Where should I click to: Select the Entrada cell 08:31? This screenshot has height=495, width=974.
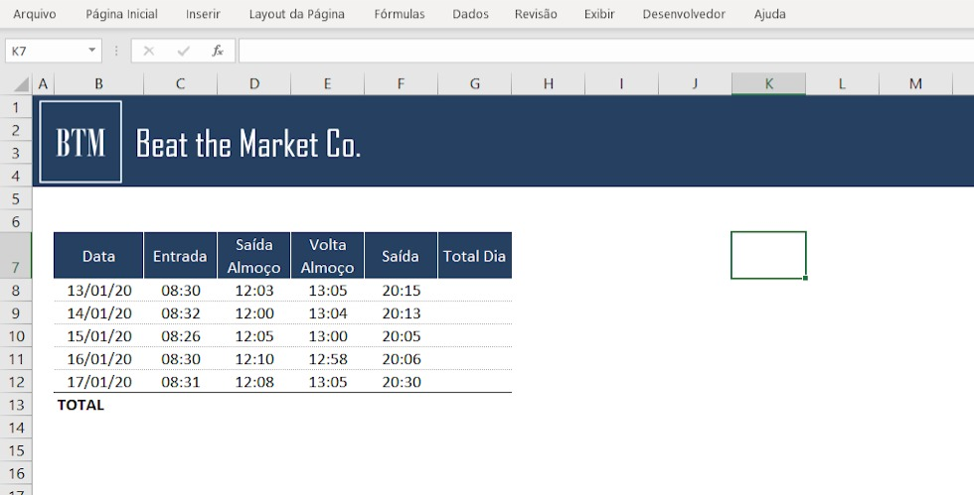180,382
